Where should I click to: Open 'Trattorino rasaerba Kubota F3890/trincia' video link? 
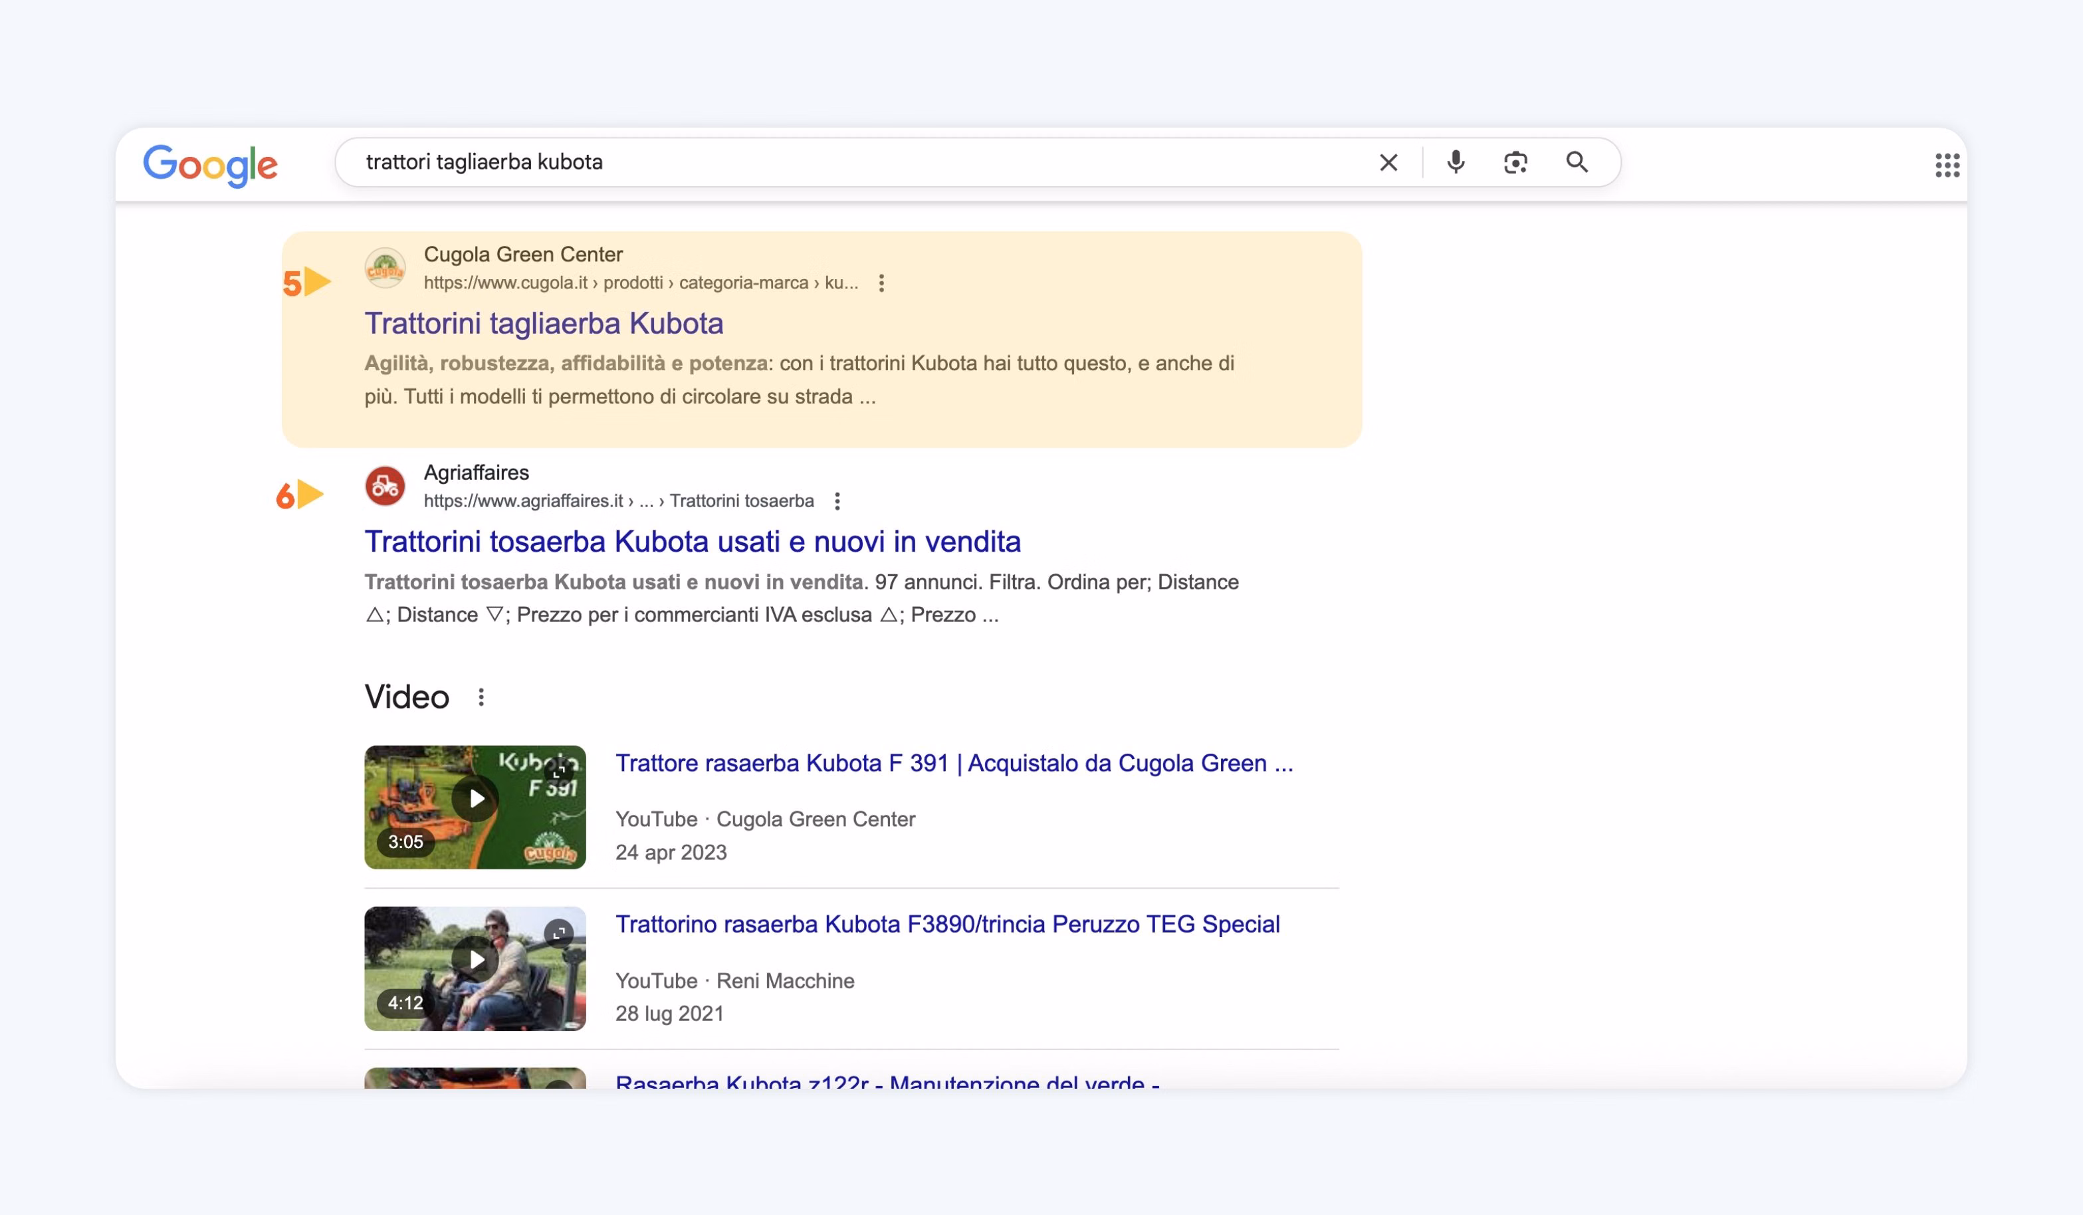point(948,924)
